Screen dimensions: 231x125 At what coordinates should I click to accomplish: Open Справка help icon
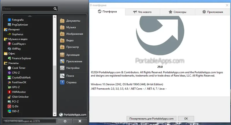point(62,82)
